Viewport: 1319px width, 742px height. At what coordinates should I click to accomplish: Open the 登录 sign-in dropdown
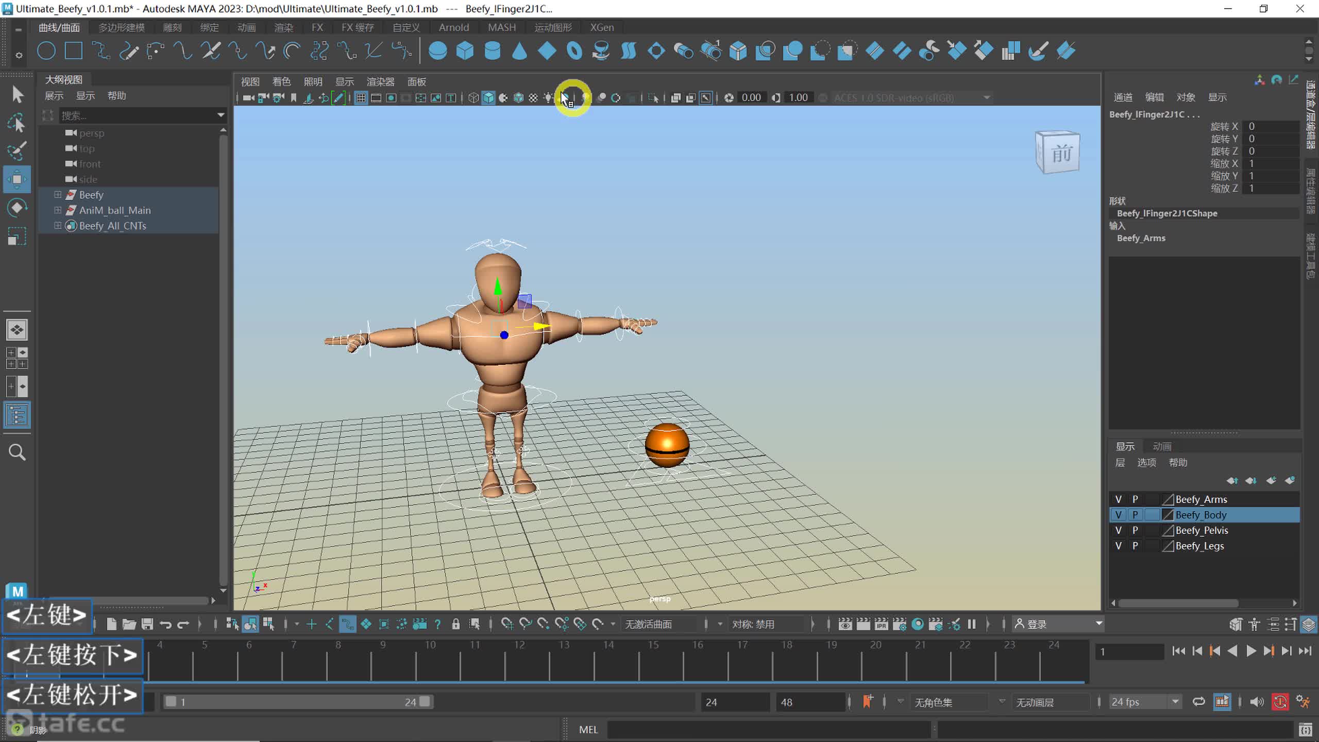coord(1058,625)
